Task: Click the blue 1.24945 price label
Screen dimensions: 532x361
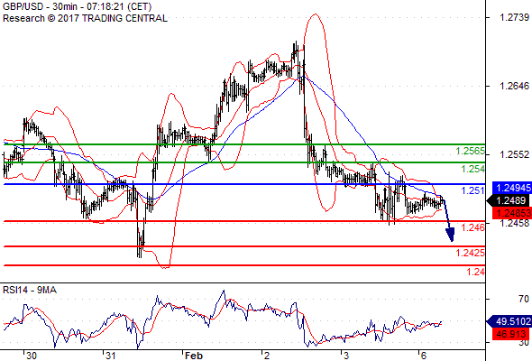Action: [511, 188]
